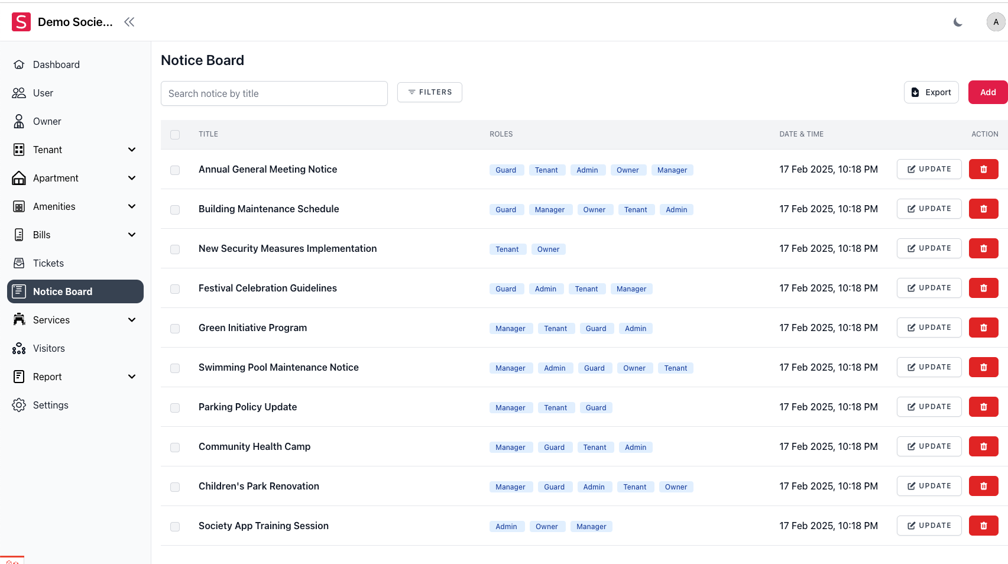Delete the Annual General Meeting Notice
1008x564 pixels.
pos(983,169)
